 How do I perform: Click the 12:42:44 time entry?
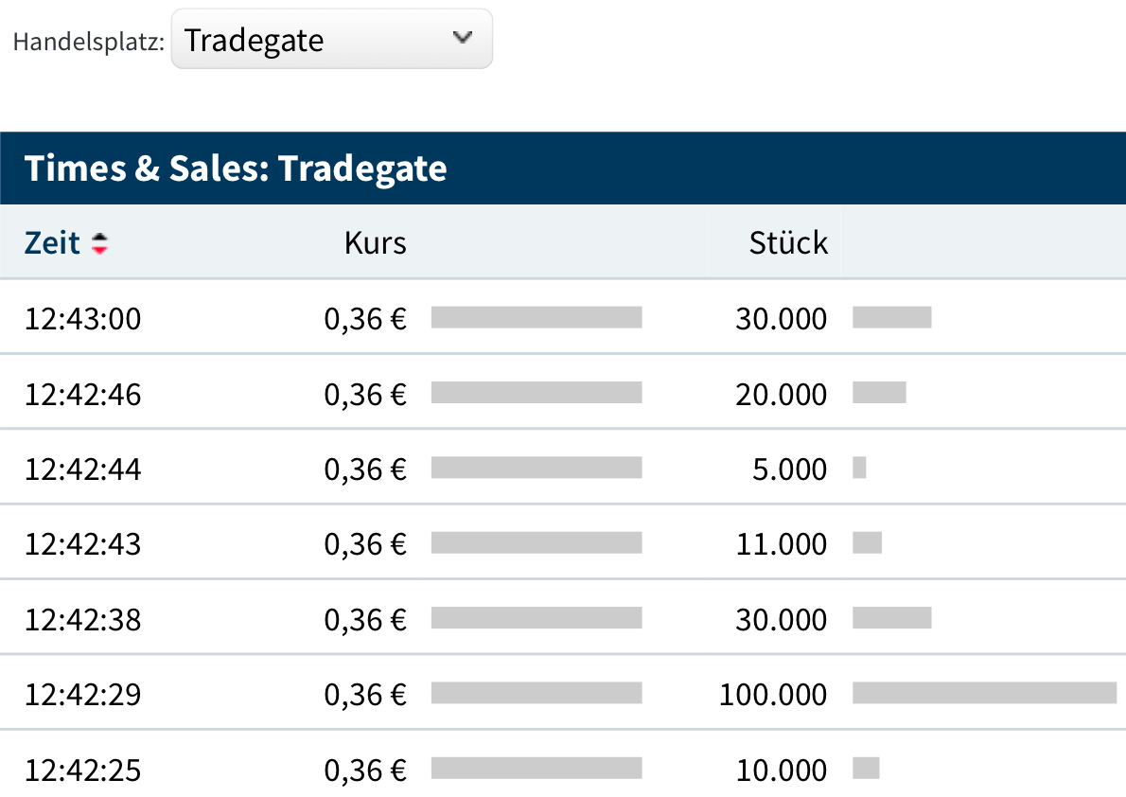point(82,469)
